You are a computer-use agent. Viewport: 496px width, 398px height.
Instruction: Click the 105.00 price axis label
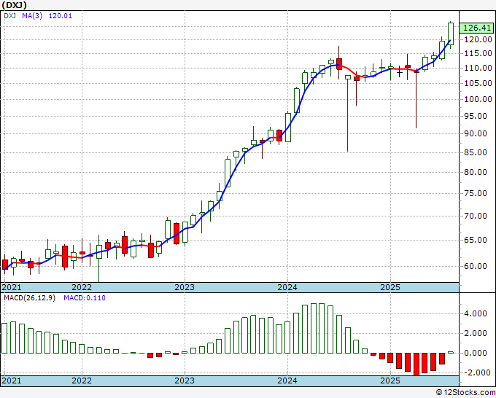click(x=478, y=83)
